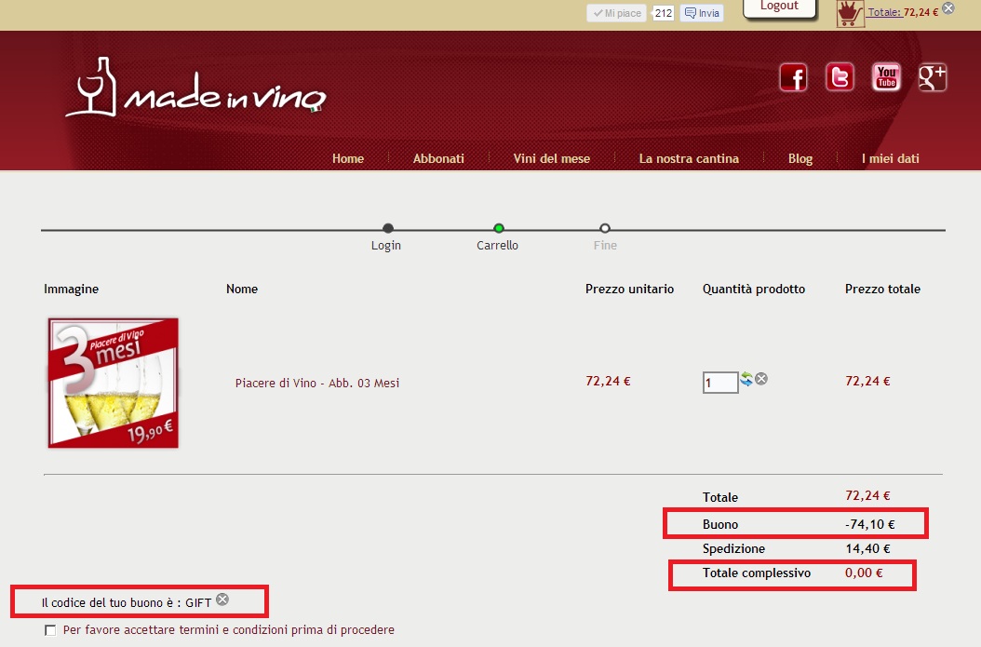Image resolution: width=981 pixels, height=647 pixels.
Task: Click the Spedizione cost 14,40 €
Action: (x=867, y=548)
